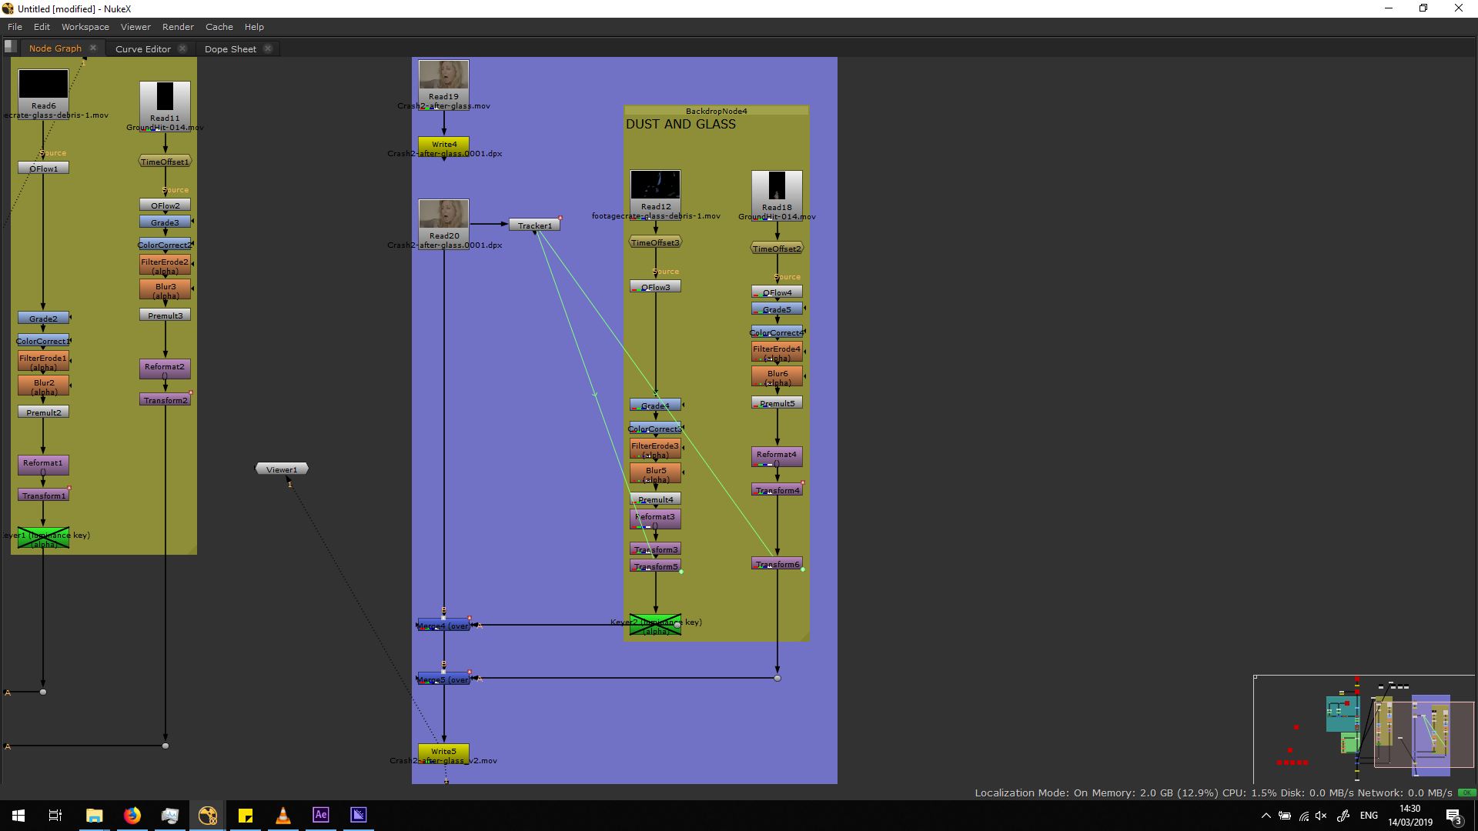The image size is (1478, 831).
Task: Select the Viewer1 node
Action: tap(282, 469)
